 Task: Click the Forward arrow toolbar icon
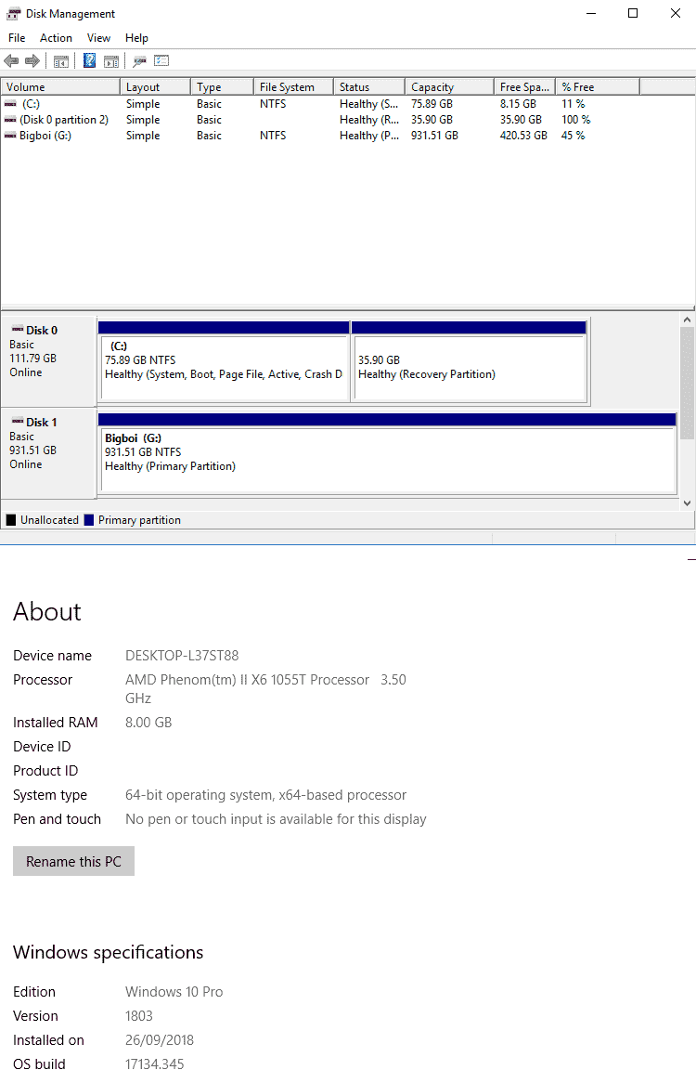point(32,60)
